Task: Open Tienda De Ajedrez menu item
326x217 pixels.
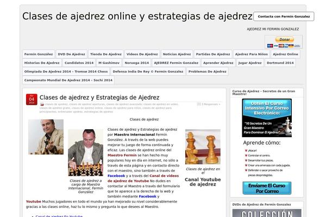Action: [x=106, y=54]
